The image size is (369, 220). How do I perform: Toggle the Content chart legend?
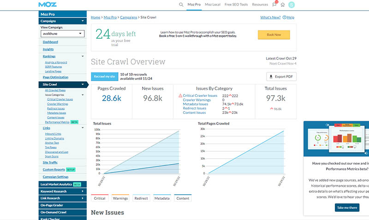(x=183, y=198)
